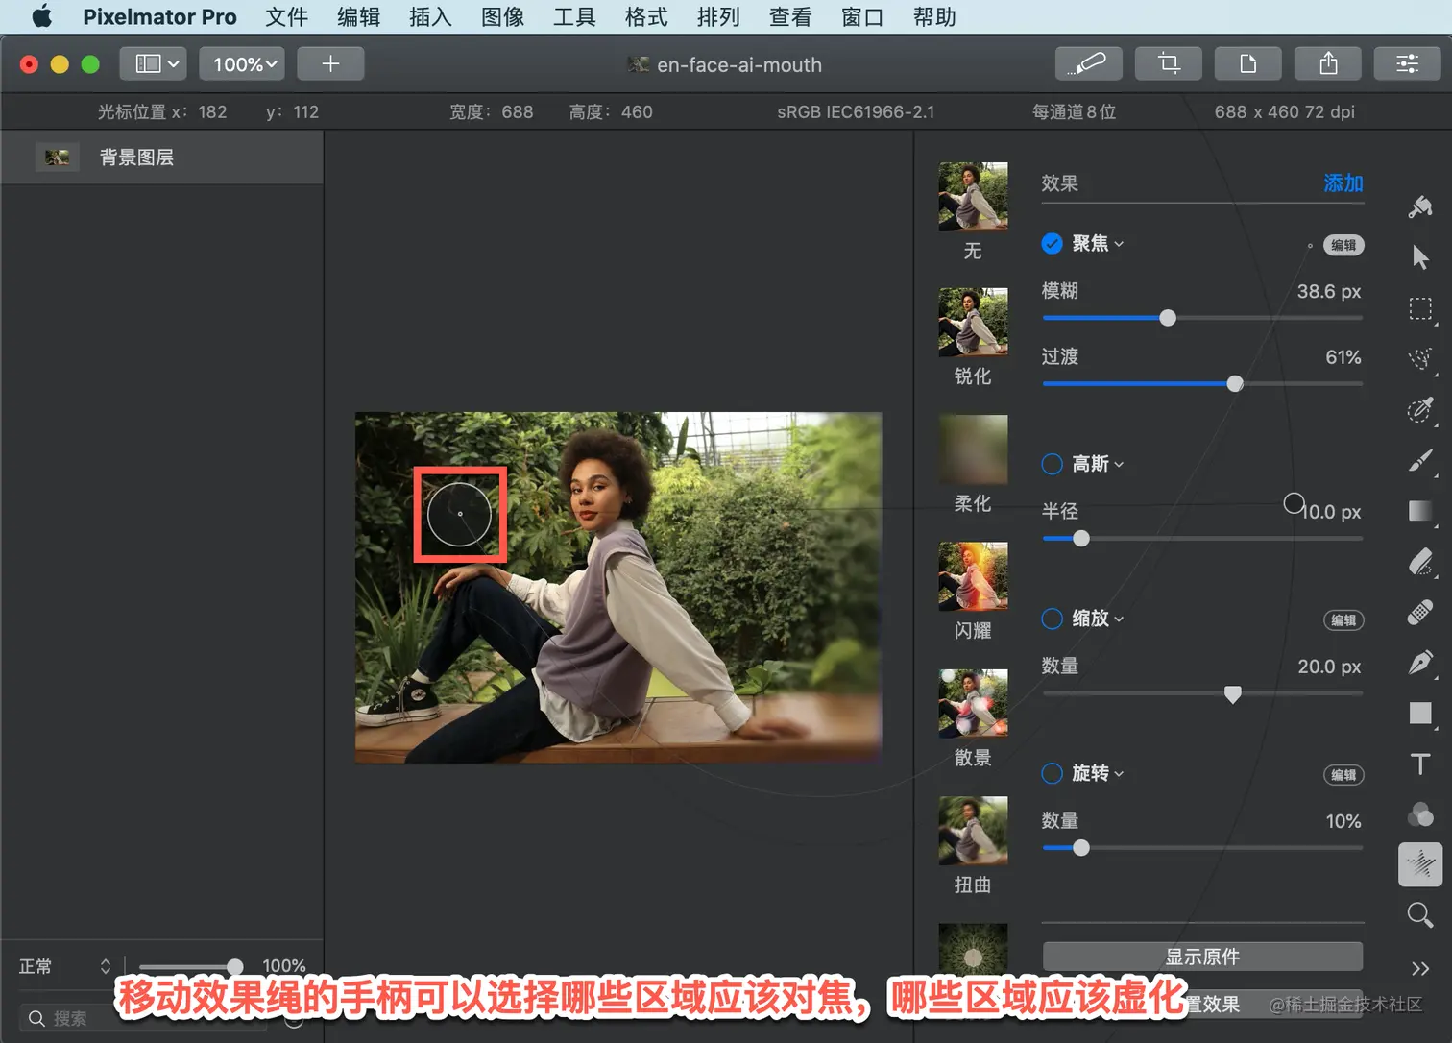
Task: Open the 格式 menu
Action: pos(646,16)
